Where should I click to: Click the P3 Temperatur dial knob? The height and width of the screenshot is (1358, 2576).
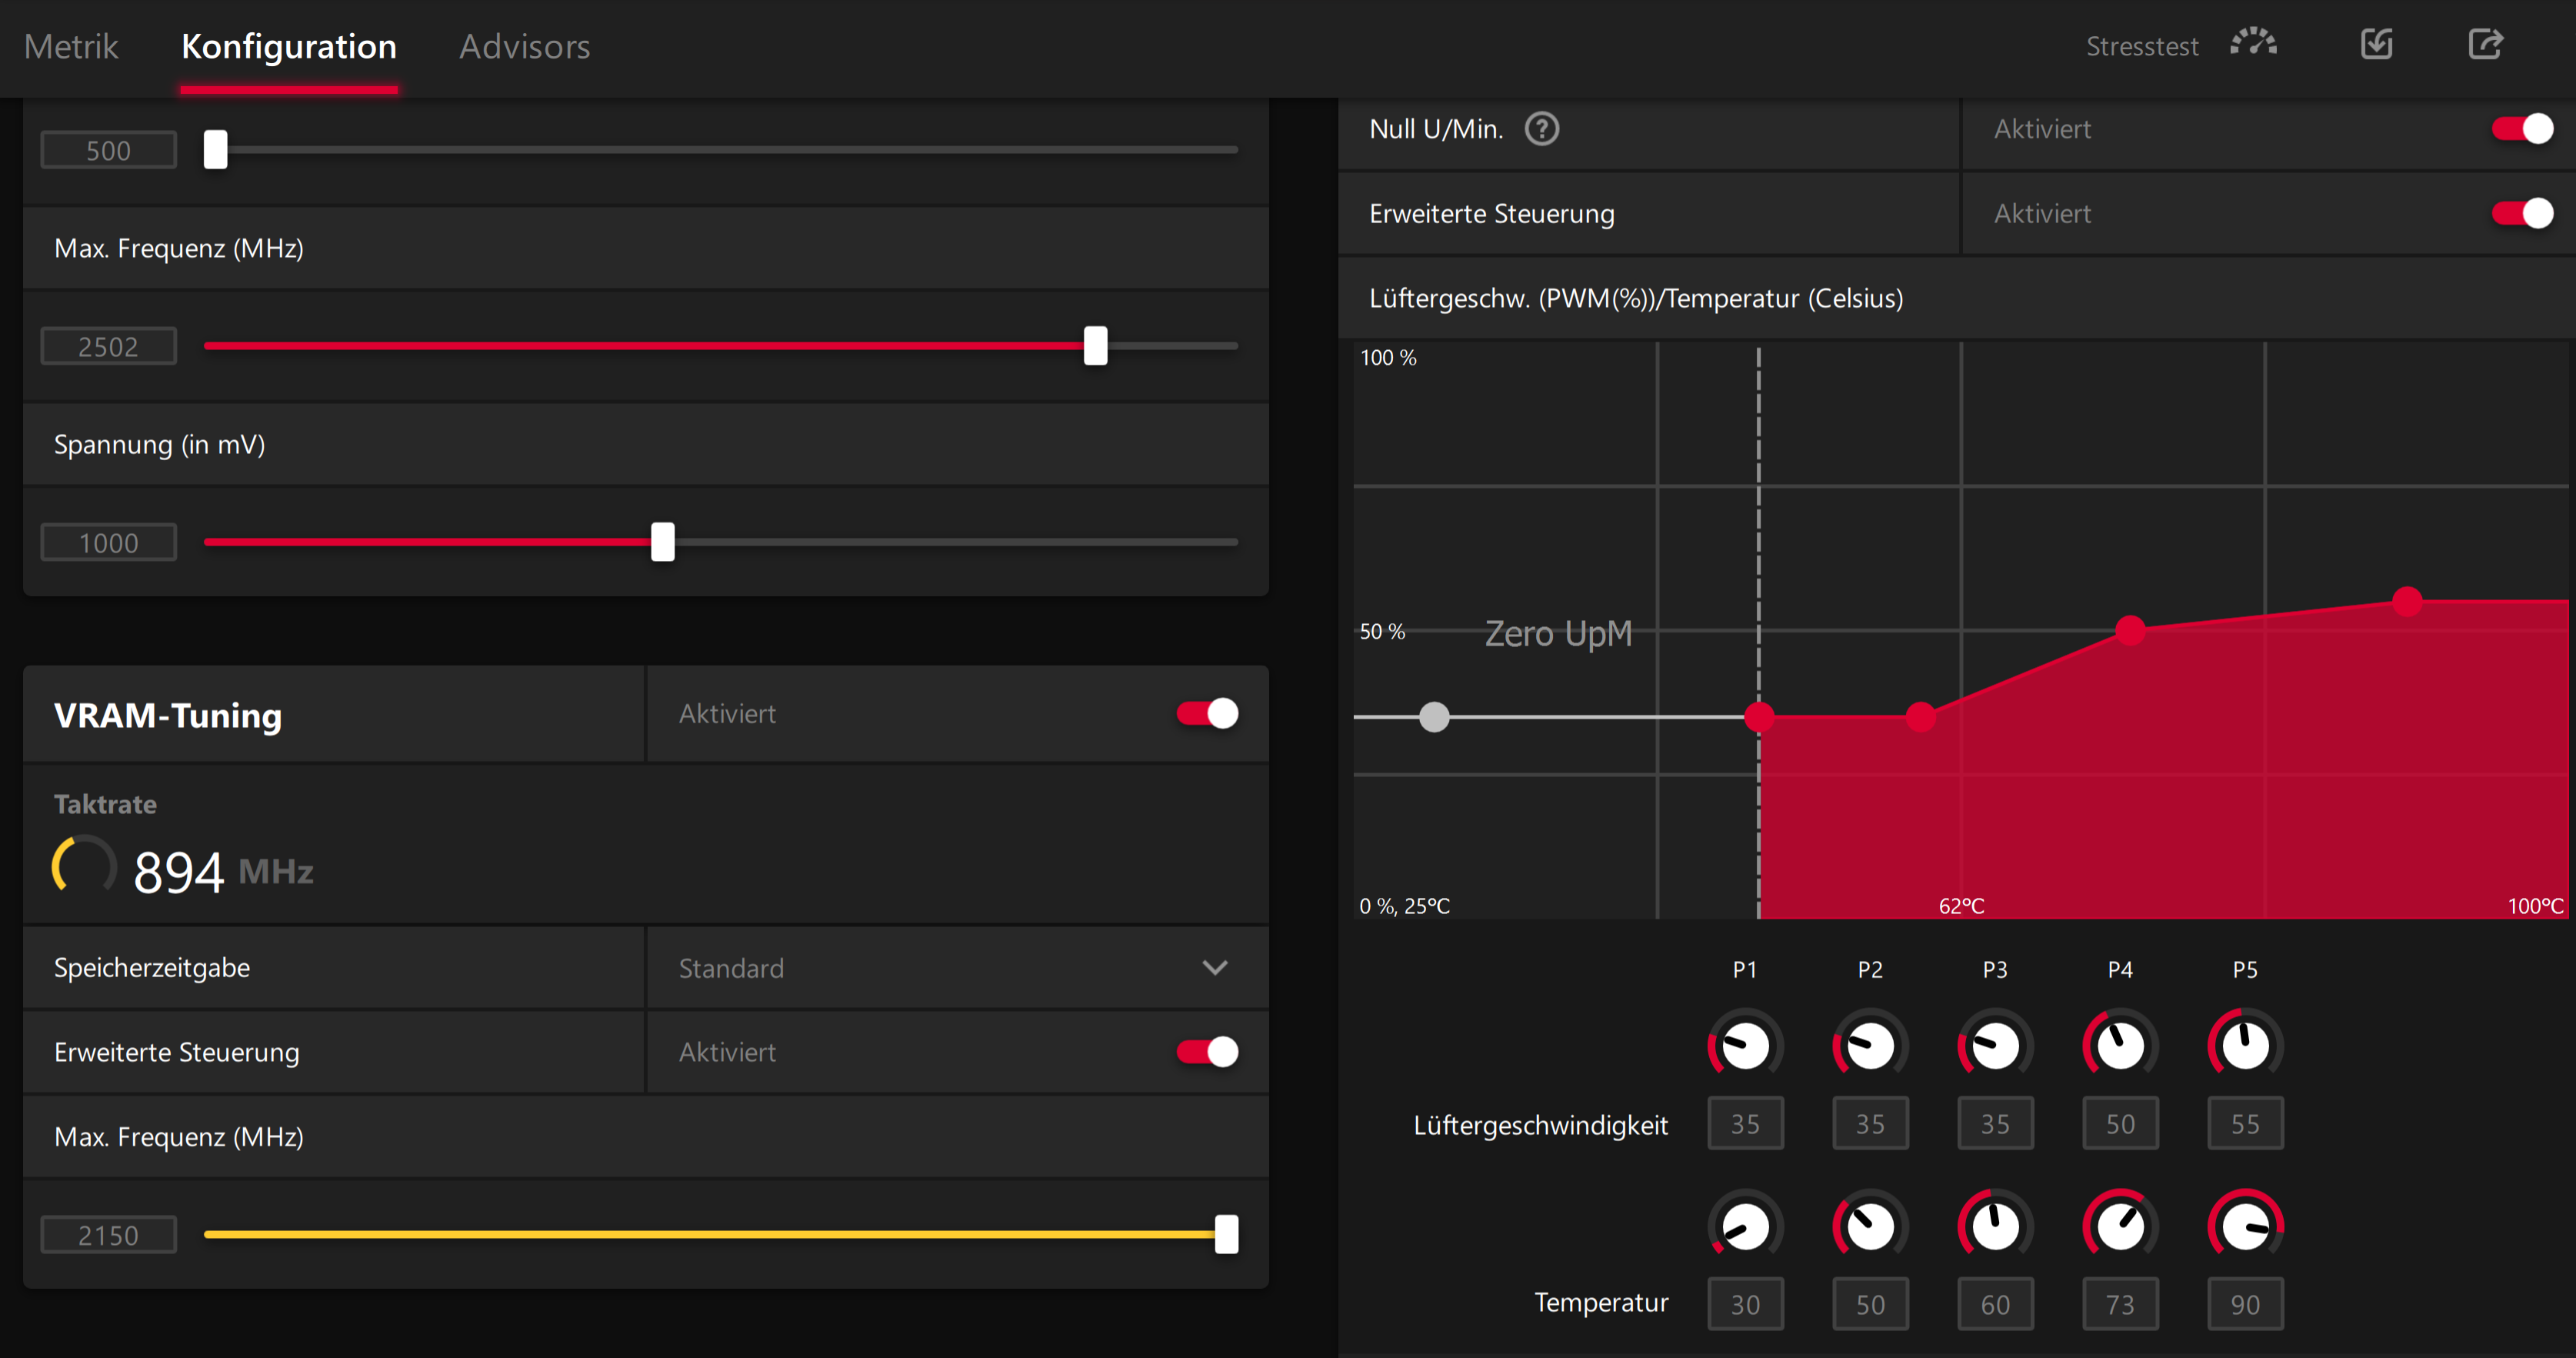(x=1995, y=1227)
